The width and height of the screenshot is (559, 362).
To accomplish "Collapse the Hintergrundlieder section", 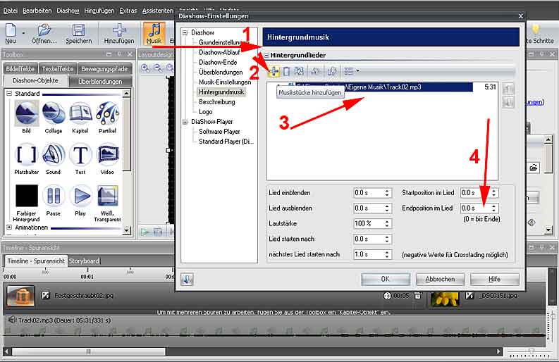I will [267, 55].
